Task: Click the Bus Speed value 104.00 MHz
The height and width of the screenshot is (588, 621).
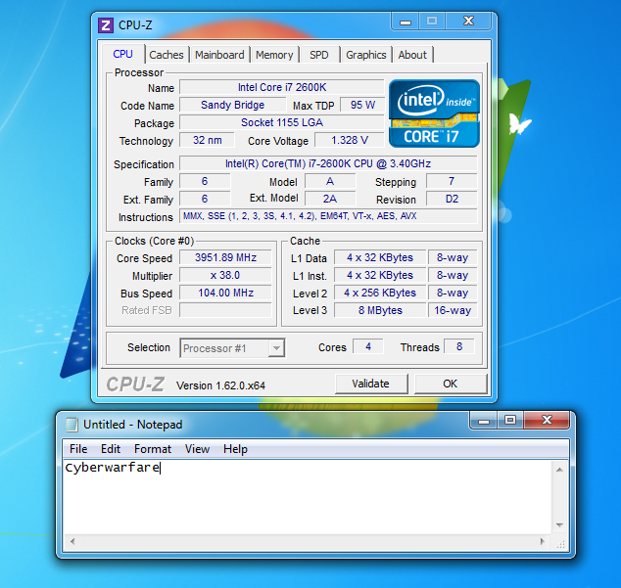Action: [225, 293]
